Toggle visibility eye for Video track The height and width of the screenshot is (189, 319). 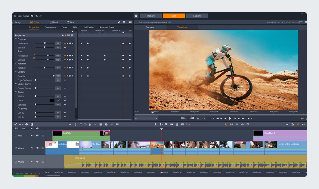tap(32, 148)
